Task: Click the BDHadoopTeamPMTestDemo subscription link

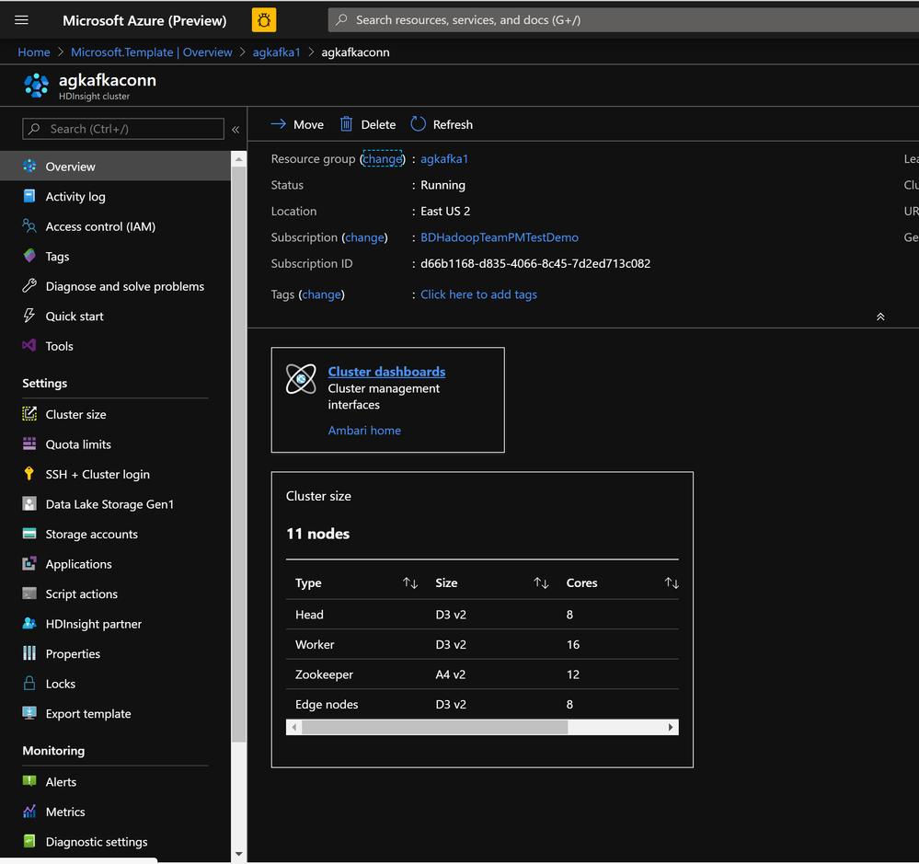Action: click(500, 237)
